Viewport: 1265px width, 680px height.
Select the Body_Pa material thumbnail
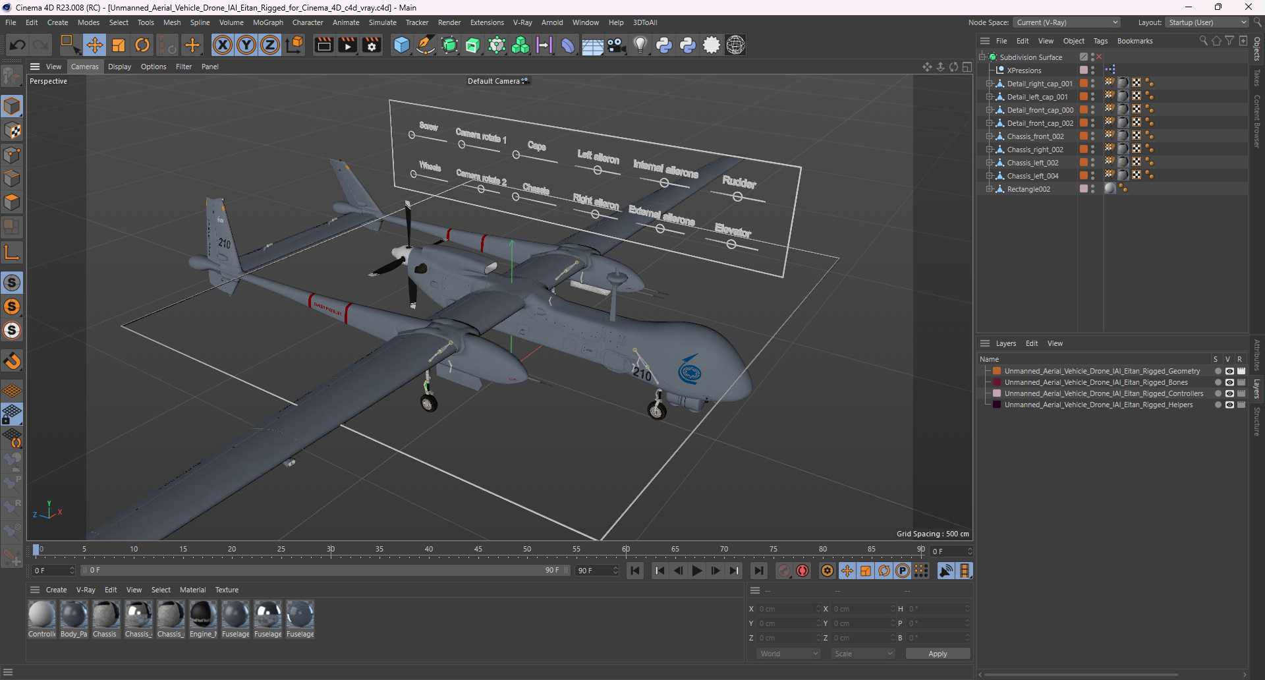(x=73, y=619)
